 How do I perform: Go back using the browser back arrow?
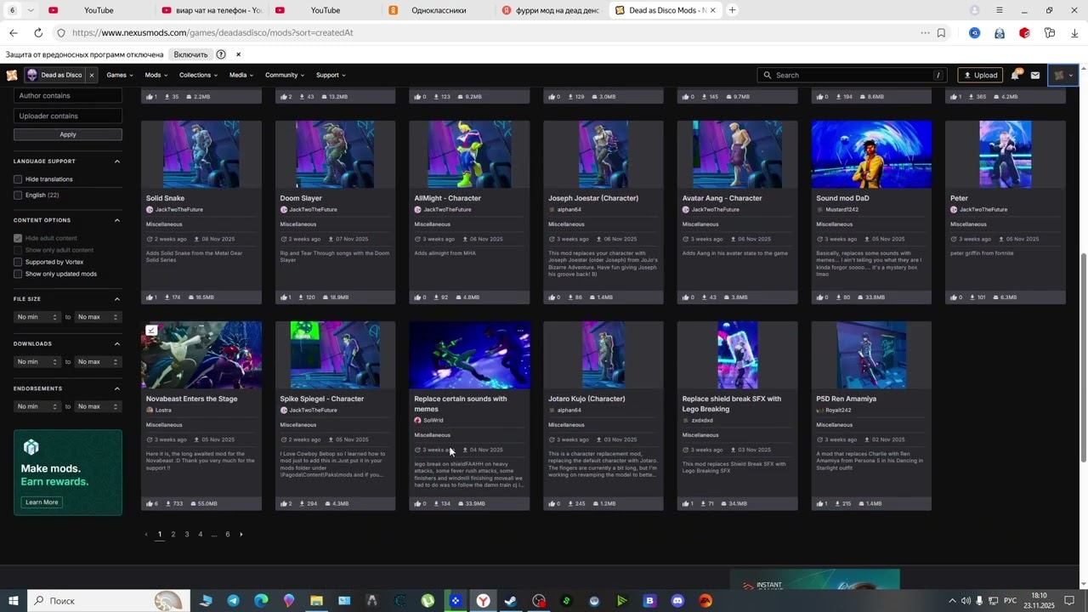13,33
